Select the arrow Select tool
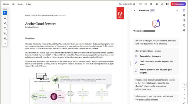The width and height of the screenshot is (188, 104). click(x=5, y=13)
